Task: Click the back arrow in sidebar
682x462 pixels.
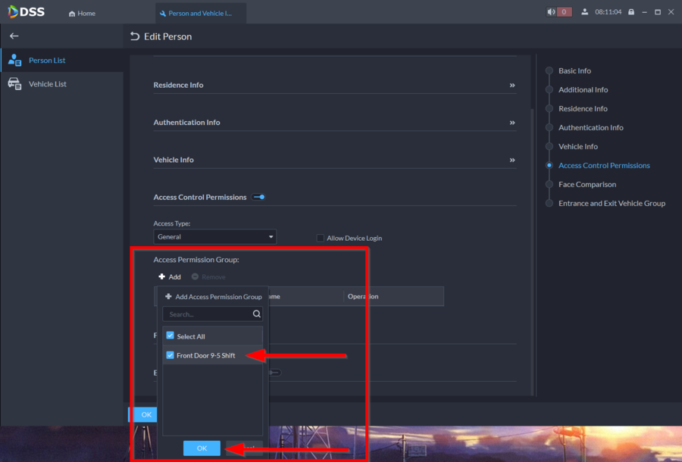Action: click(14, 36)
